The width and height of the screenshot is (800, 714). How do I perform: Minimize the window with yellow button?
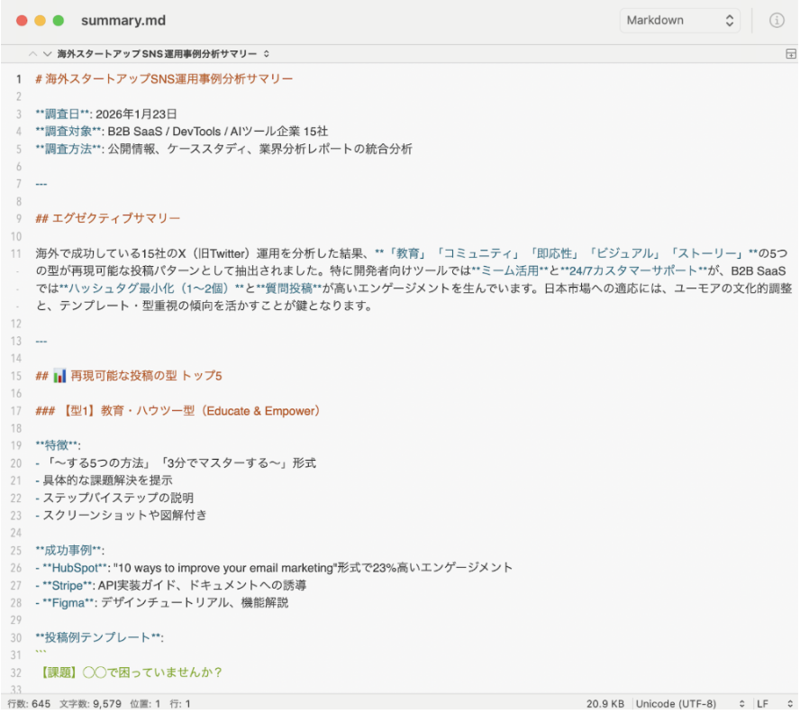[40, 21]
